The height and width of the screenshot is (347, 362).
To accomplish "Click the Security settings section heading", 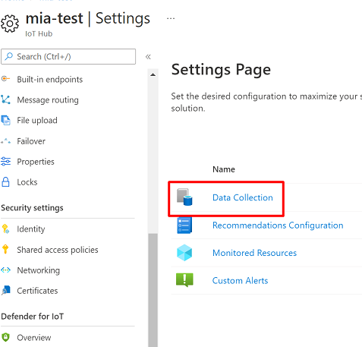I will click(x=32, y=208).
